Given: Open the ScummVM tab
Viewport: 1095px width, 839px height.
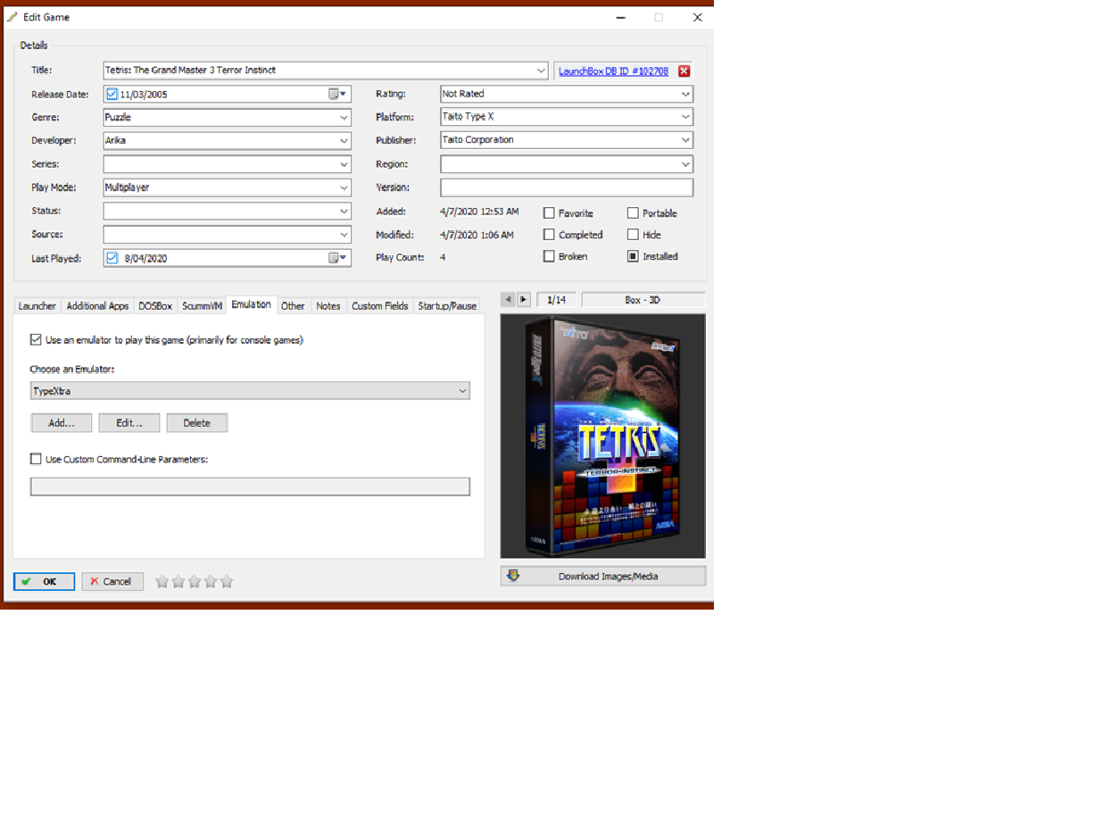Looking at the screenshot, I should pos(202,306).
